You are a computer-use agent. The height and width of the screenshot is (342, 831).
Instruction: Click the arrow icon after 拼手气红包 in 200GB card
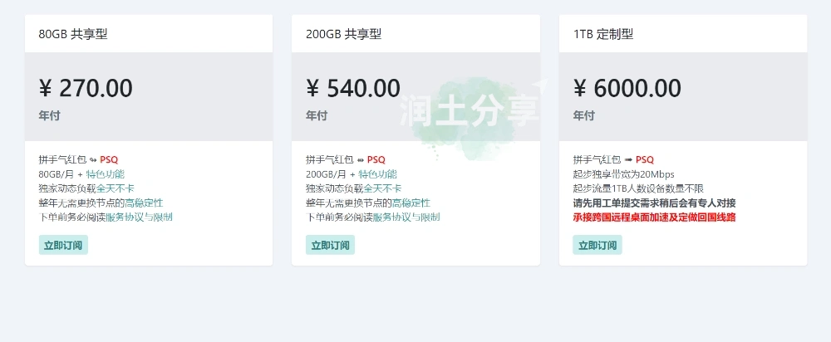(361, 159)
